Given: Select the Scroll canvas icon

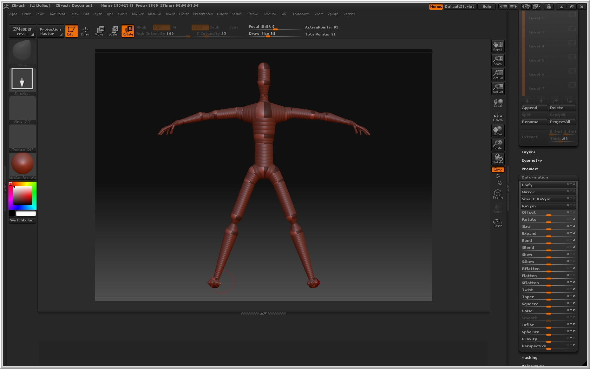Looking at the screenshot, I should (498, 46).
